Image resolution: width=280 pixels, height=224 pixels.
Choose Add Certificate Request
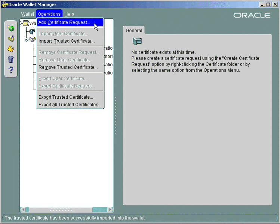tap(70, 22)
